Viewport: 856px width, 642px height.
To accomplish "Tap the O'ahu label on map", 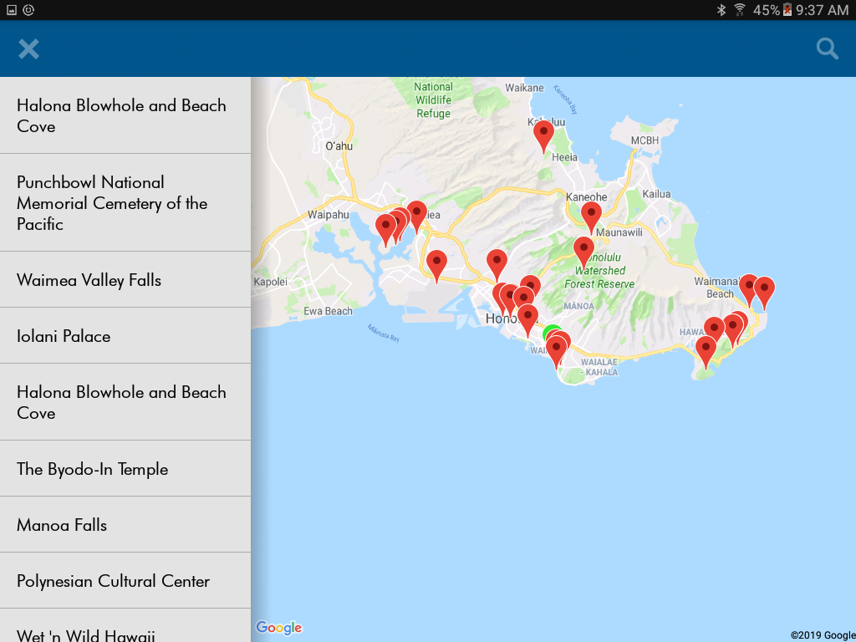I will click(339, 146).
